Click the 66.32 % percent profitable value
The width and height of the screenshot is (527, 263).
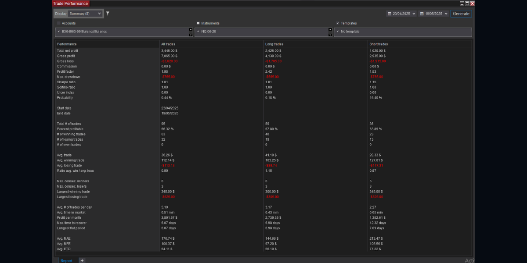[x=167, y=129]
